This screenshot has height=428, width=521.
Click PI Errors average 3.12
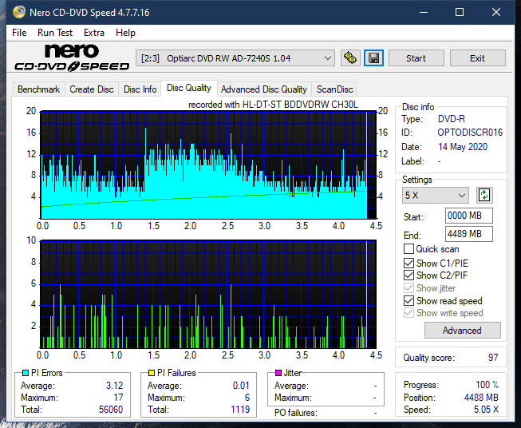click(114, 386)
